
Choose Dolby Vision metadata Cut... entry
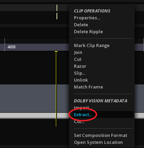coord(79,122)
